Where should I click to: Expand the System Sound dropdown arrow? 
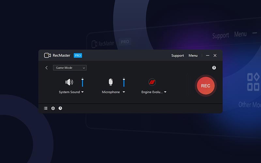coord(83,92)
